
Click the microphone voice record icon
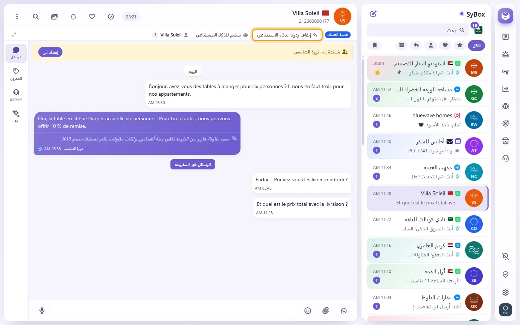click(42, 311)
